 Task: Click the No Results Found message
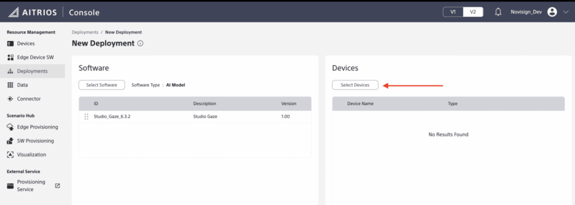click(x=449, y=135)
